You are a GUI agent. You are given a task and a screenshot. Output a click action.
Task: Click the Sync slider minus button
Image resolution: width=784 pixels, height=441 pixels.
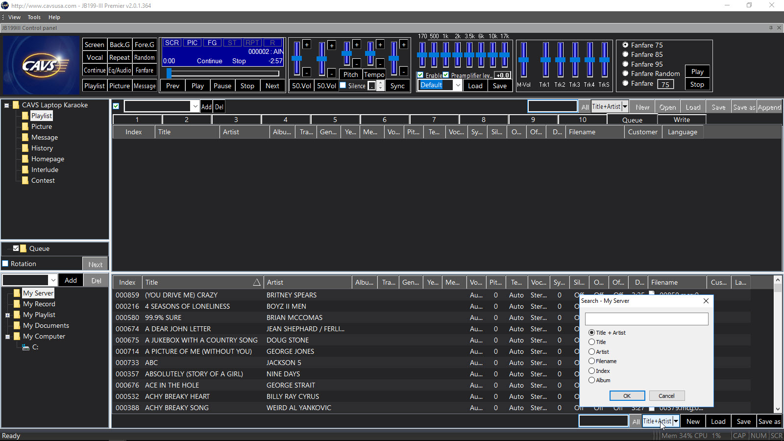click(x=404, y=72)
